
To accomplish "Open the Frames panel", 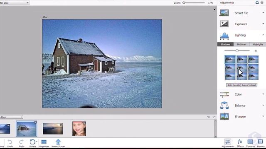I will pos(261,143).
